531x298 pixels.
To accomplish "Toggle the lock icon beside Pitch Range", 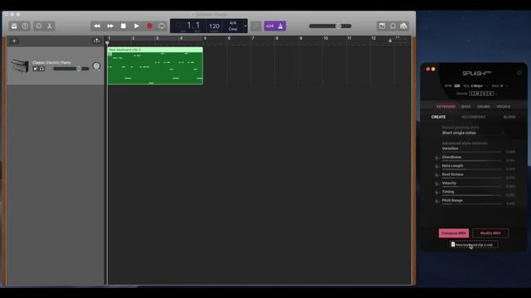I will 437,201.
